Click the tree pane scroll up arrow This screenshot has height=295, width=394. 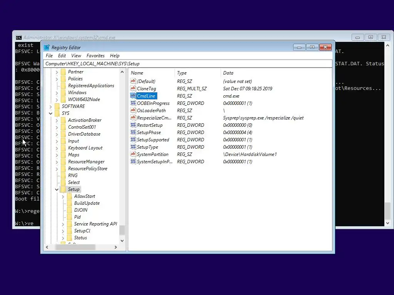(122, 72)
